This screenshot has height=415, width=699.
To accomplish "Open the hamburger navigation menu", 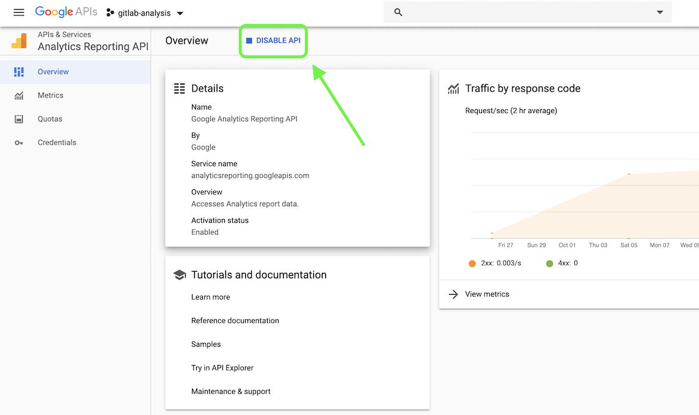I will pyautogui.click(x=18, y=12).
